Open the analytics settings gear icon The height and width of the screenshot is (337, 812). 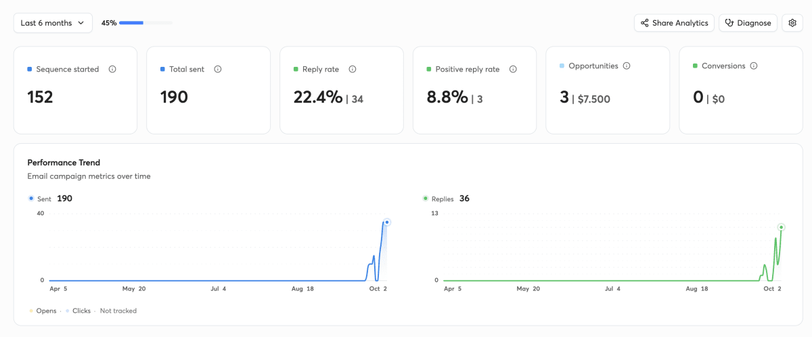click(x=792, y=23)
